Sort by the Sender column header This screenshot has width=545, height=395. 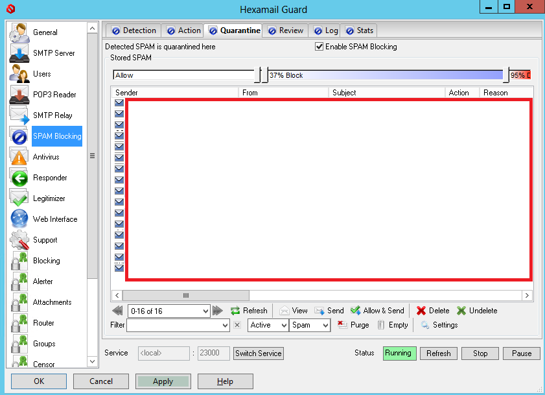click(x=175, y=93)
